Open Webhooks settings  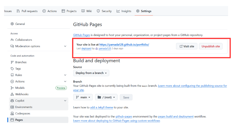tap(39, 94)
